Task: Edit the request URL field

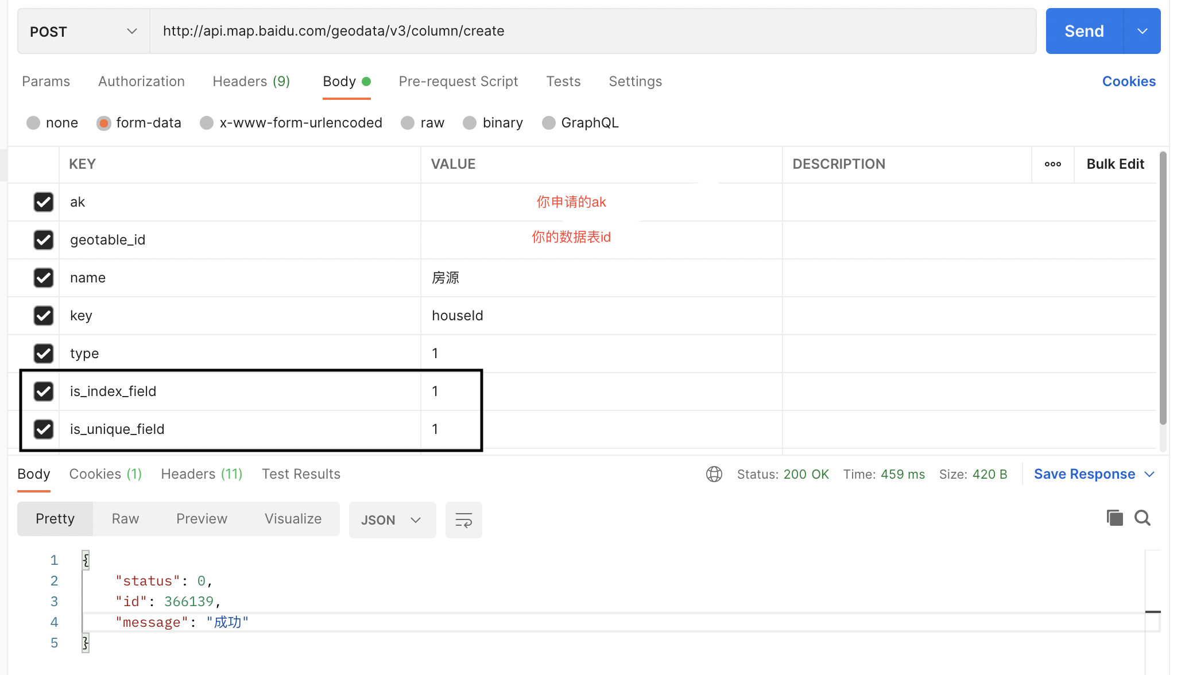Action: [592, 31]
